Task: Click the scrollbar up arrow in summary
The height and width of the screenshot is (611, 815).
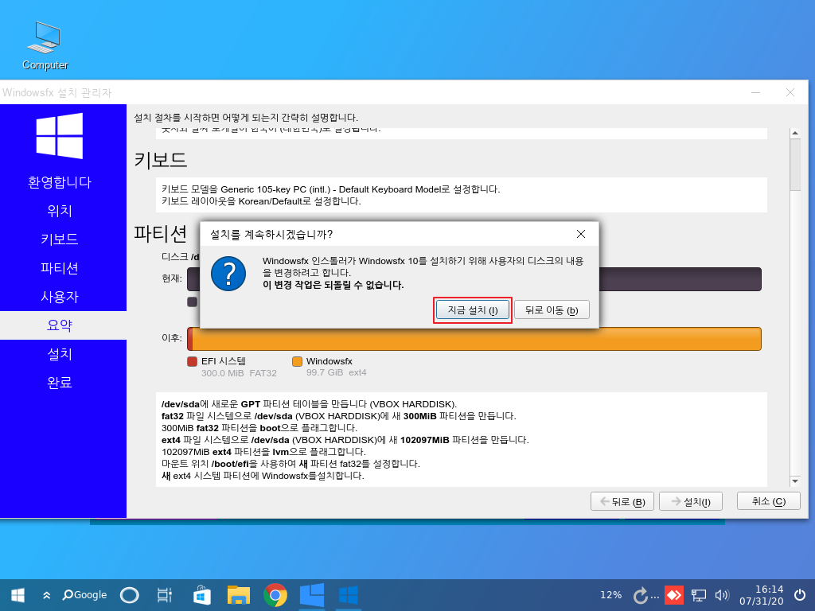Action: (x=795, y=134)
